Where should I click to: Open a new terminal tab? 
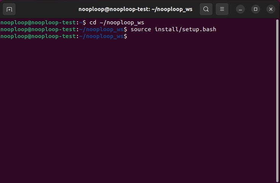pos(9,9)
